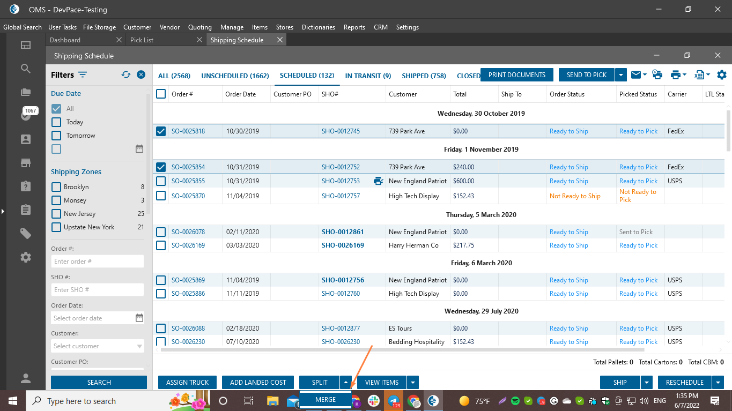The image size is (732, 411).
Task: Expand the Reschedule button dropdown arrow
Action: pyautogui.click(x=719, y=383)
